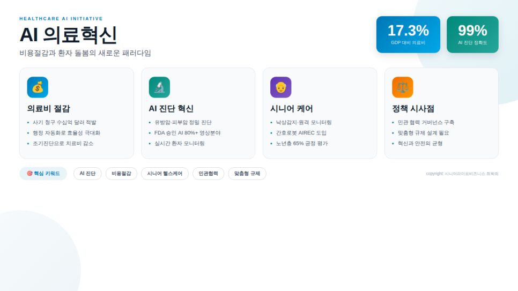Image resolution: width=518 pixels, height=291 pixels.
Task: Click the 맞춤형 규제 keyword tag
Action: (x=247, y=174)
